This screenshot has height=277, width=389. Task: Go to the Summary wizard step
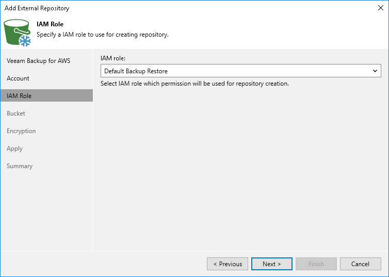coord(20,166)
